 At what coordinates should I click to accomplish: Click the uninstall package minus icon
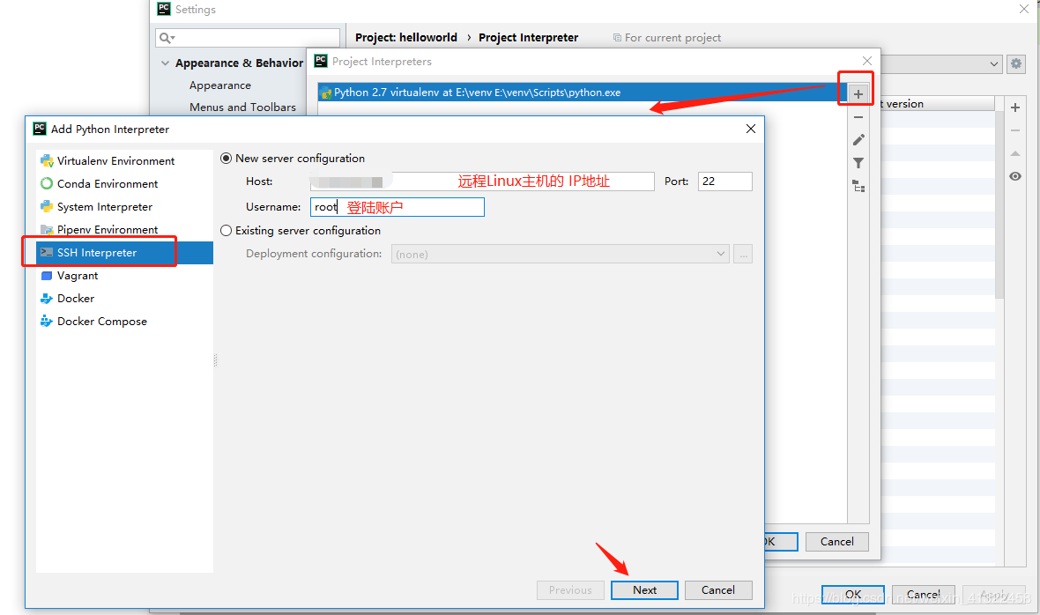(1014, 130)
